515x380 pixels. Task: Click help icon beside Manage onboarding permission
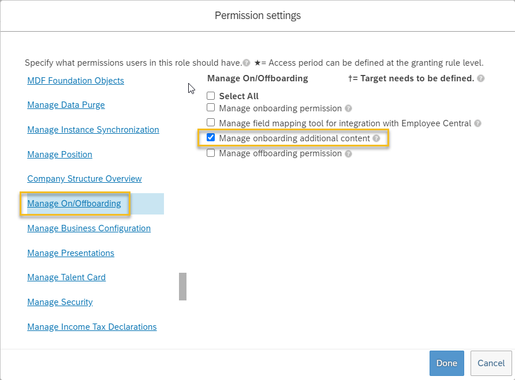tap(349, 108)
